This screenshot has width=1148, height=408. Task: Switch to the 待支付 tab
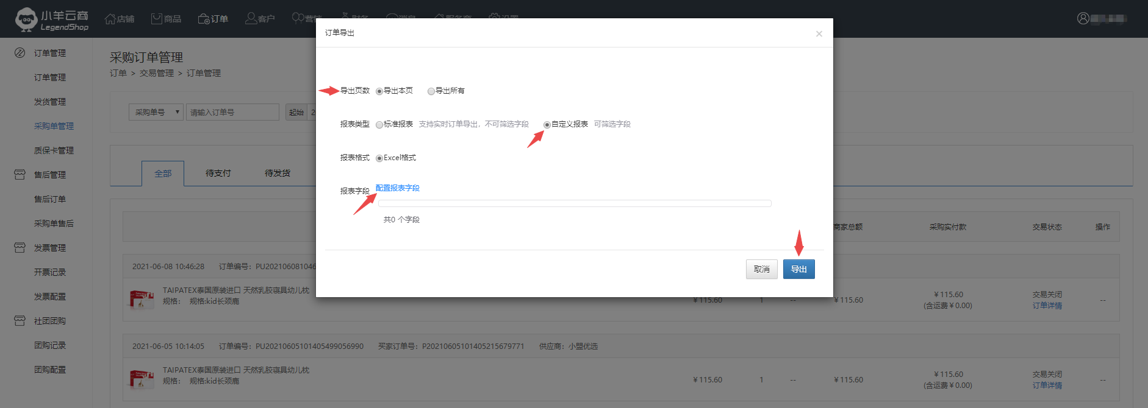pos(218,174)
